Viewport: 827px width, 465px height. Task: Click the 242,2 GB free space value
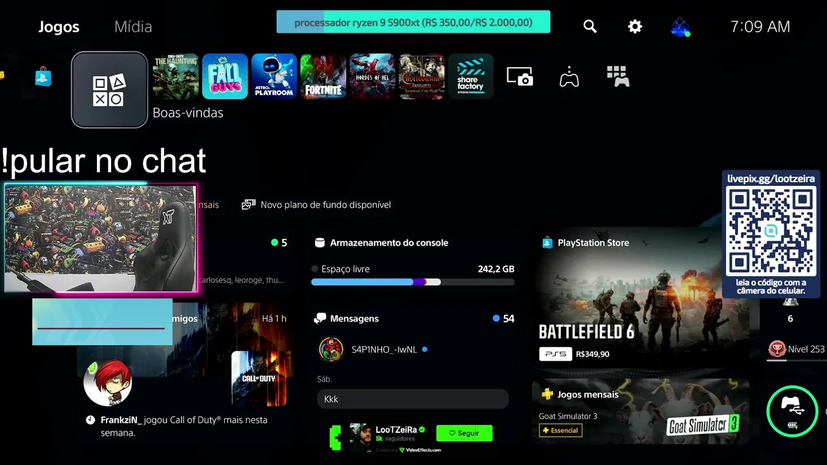pyautogui.click(x=496, y=269)
